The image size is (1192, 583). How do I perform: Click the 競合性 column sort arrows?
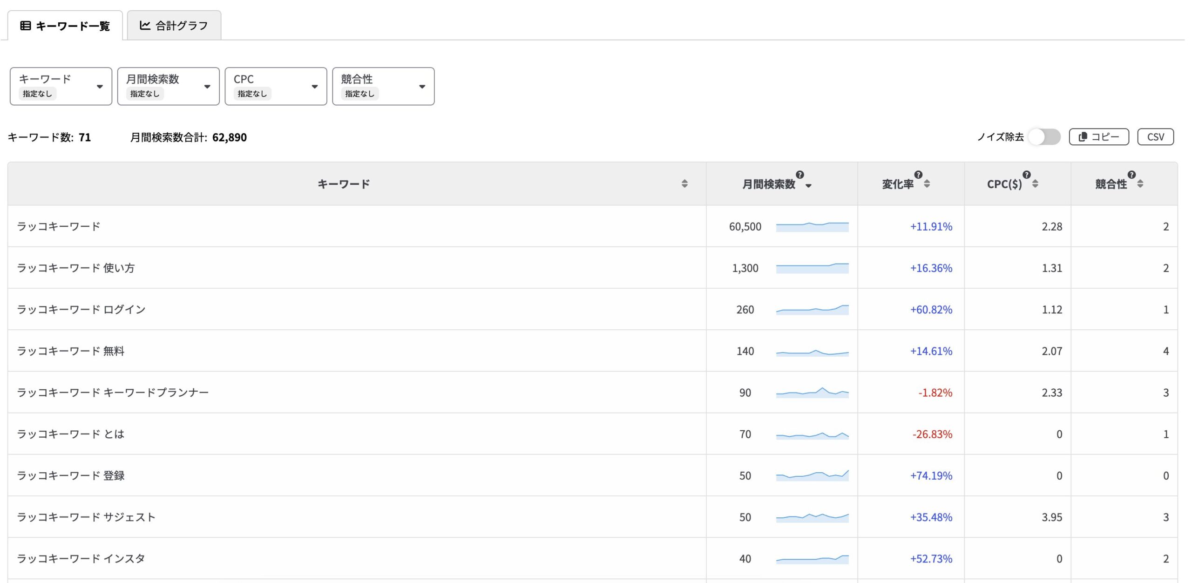tap(1140, 183)
